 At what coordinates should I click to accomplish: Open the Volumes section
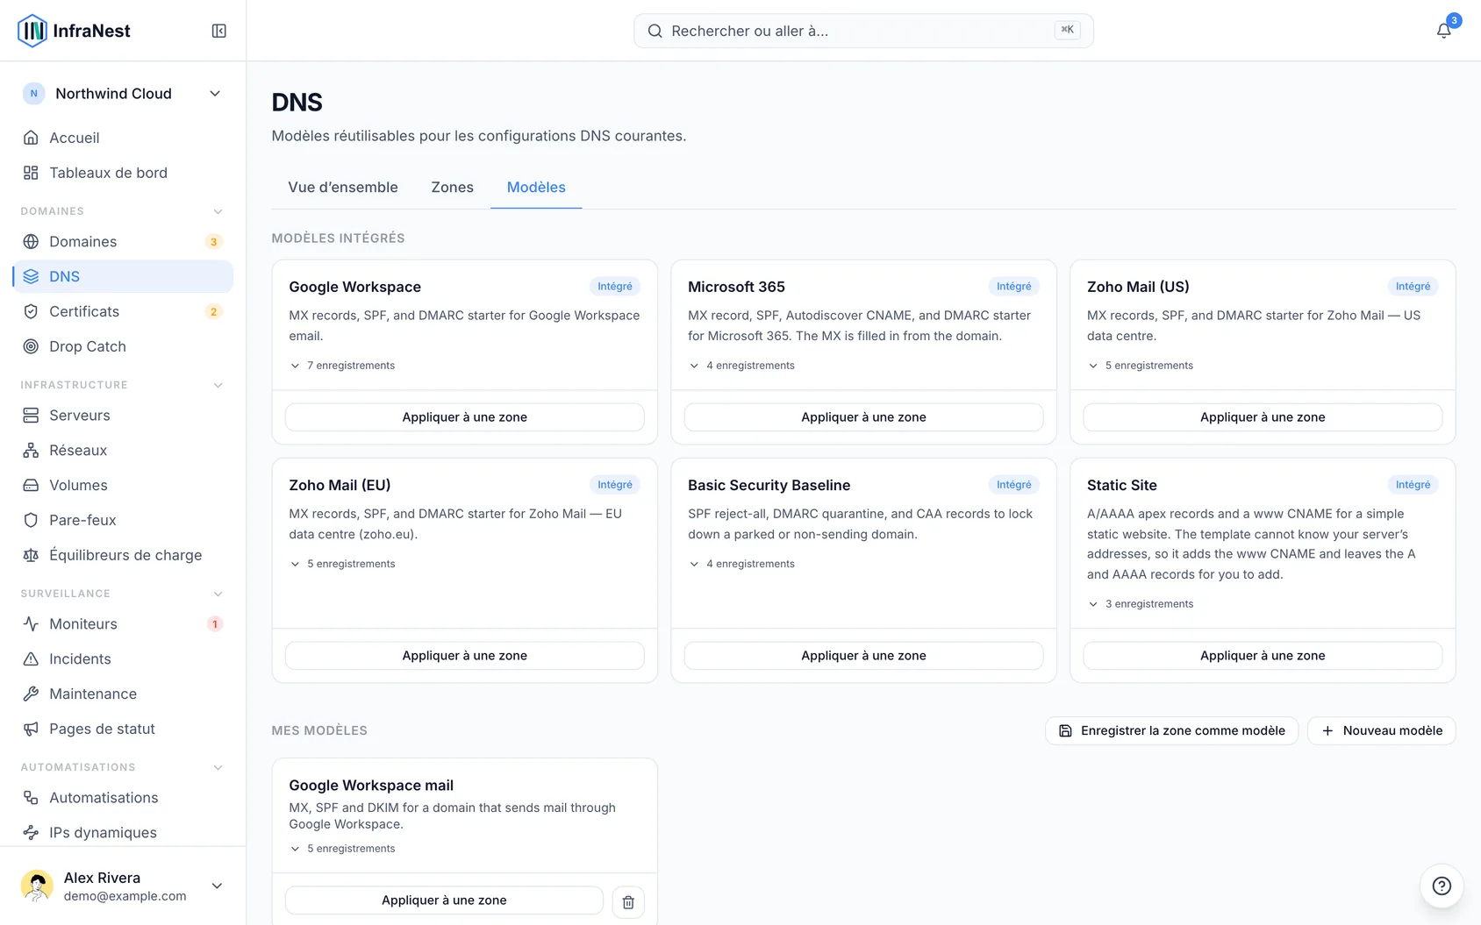123,485
